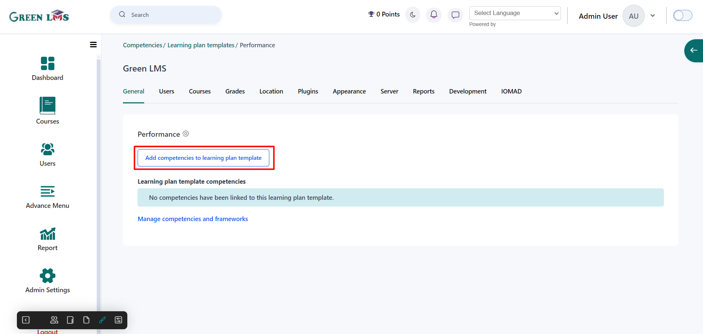The image size is (703, 334).
Task: Open Users in the left sidebar
Action: pos(47,155)
